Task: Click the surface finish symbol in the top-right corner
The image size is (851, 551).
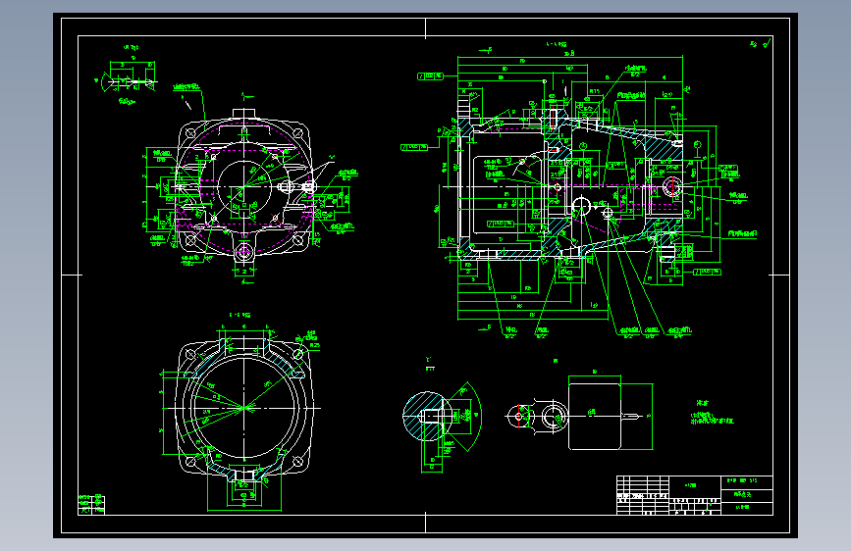Action: tap(761, 43)
